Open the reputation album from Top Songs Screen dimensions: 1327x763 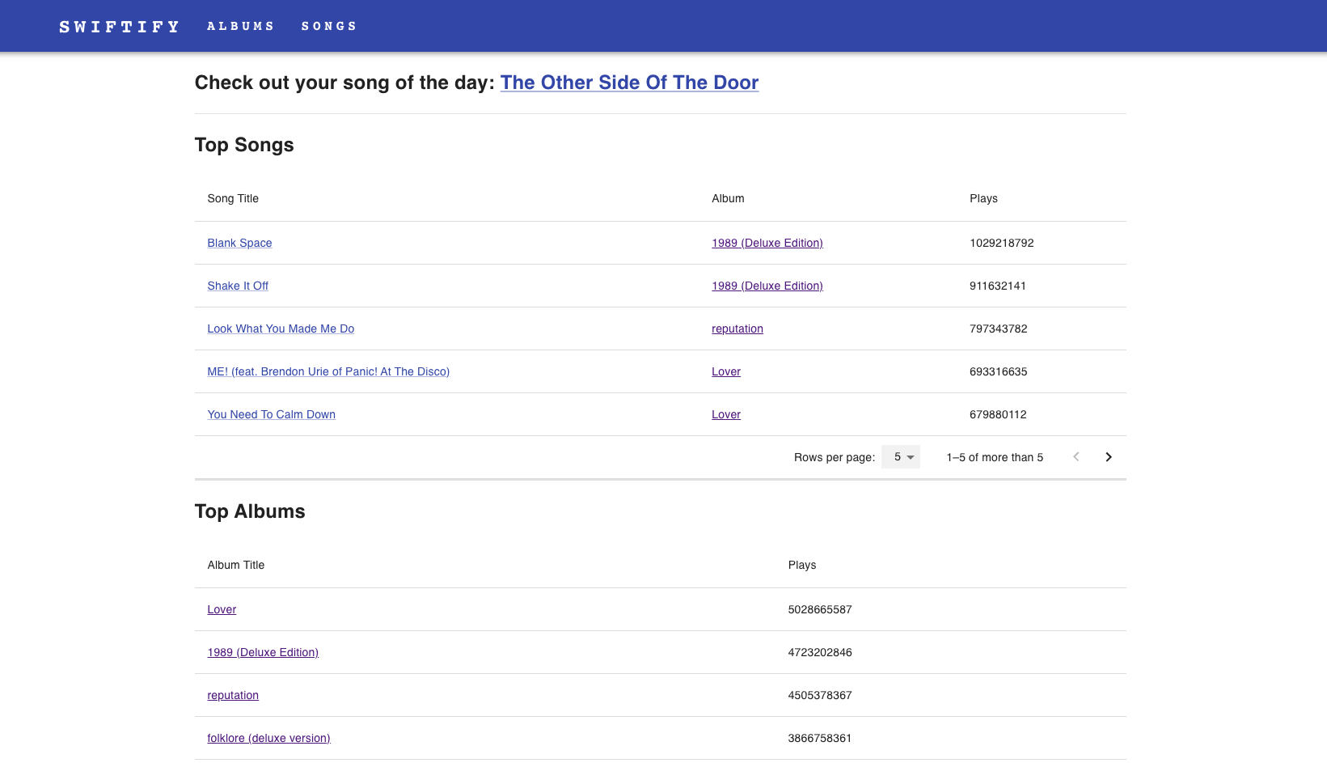point(737,329)
